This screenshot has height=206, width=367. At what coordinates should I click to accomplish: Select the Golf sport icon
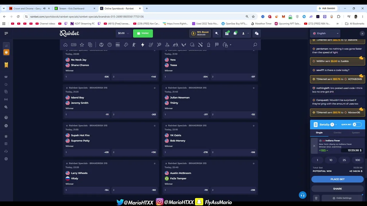coord(167,45)
